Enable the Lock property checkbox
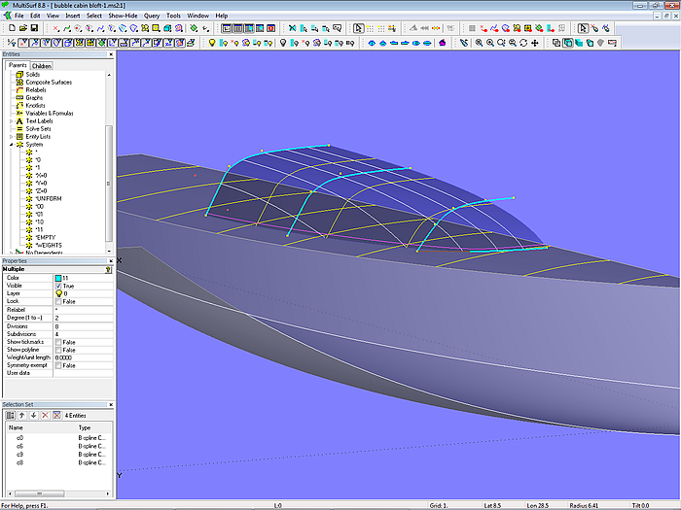 pyautogui.click(x=58, y=301)
